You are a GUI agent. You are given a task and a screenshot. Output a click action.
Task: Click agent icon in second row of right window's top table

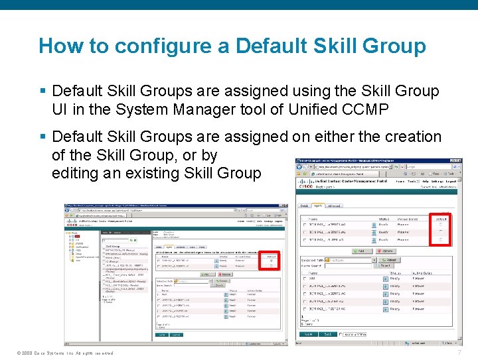click(374, 233)
